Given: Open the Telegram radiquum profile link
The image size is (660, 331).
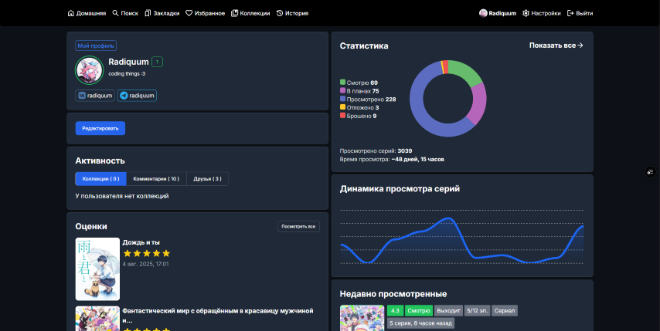Looking at the screenshot, I should (x=137, y=96).
